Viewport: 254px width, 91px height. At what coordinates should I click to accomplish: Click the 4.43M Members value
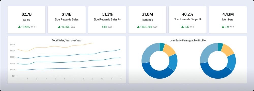coord(228,14)
